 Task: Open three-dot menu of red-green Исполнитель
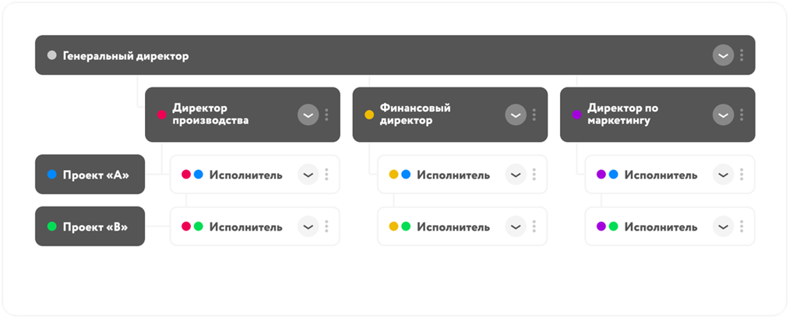326,227
